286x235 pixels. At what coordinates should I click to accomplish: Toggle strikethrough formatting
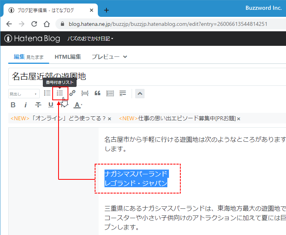point(38,105)
